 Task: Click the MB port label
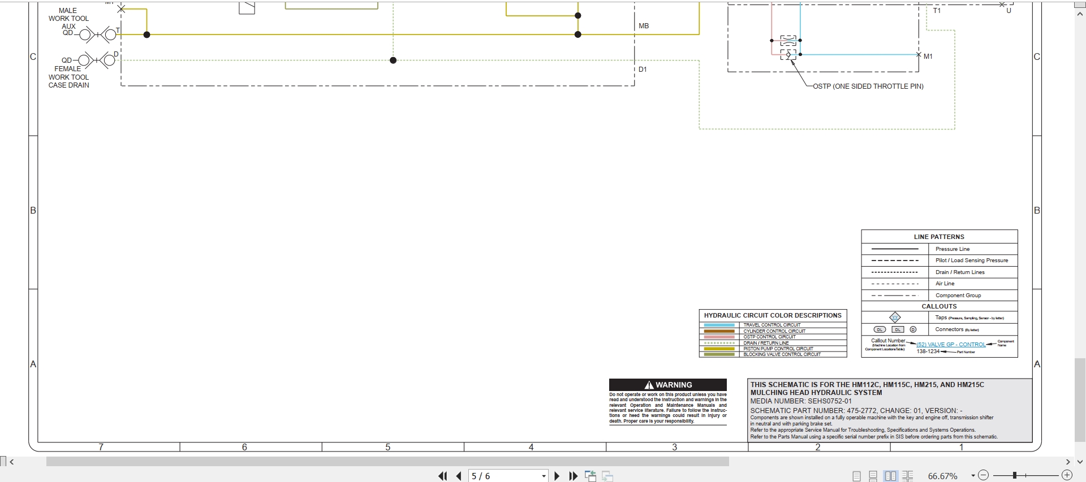(644, 26)
